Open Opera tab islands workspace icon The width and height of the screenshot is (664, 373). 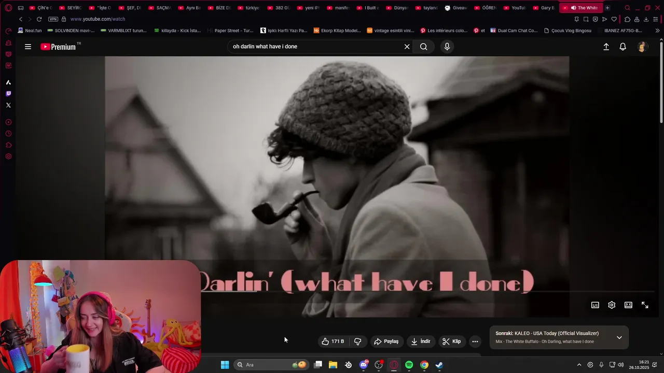pos(21,8)
